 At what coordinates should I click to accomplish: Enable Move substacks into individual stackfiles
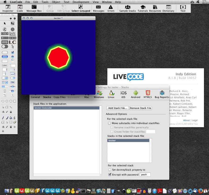pyautogui.click(x=109, y=123)
